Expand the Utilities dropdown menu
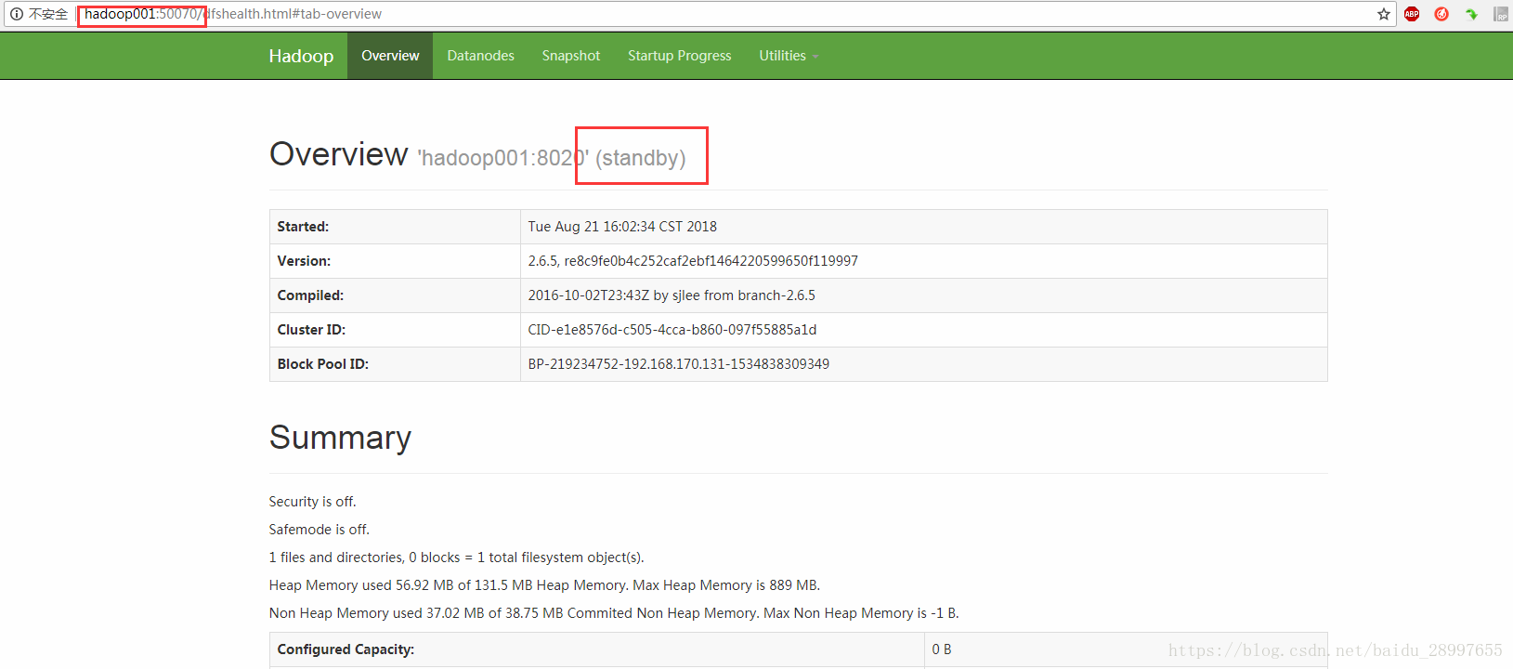Viewport: 1513px width, 669px height. [x=789, y=56]
